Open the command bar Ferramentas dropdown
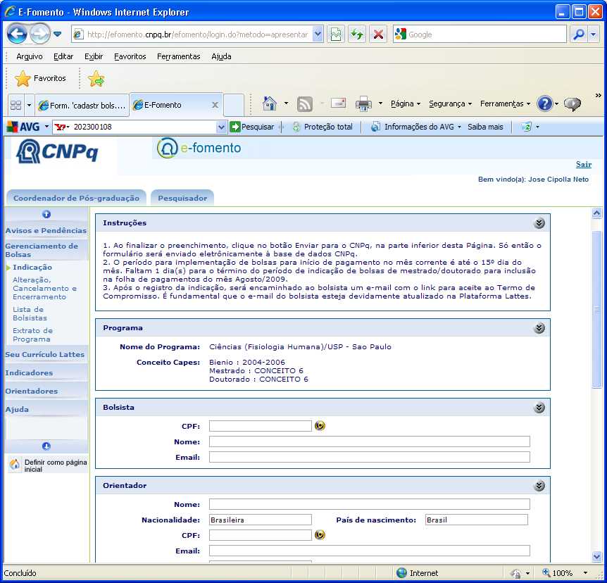The width and height of the screenshot is (607, 583). [505, 104]
